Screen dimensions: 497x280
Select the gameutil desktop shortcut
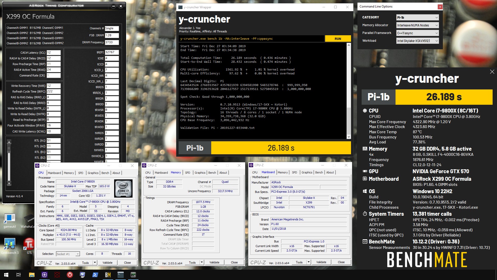10,220
